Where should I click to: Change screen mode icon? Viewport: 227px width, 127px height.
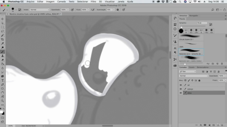[2, 122]
